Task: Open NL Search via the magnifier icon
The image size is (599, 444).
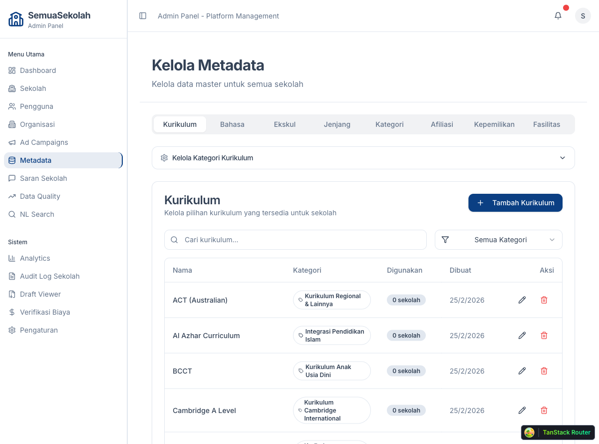Action: (x=11, y=214)
